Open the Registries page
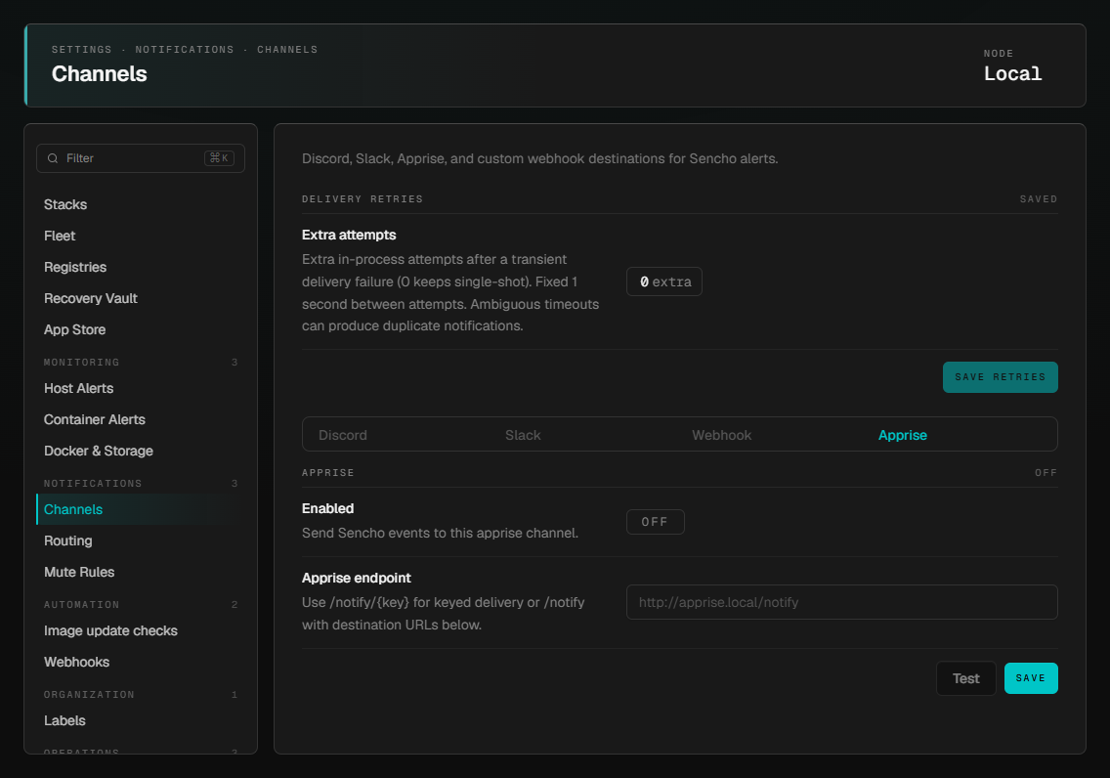1110x778 pixels. pos(75,267)
